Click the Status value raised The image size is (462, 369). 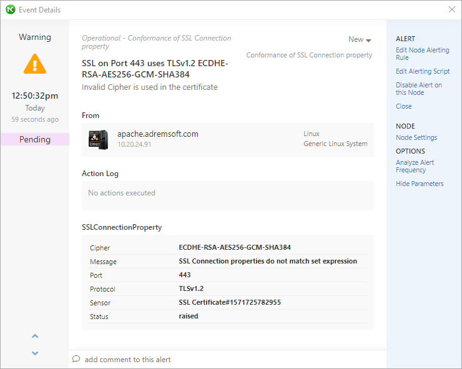pos(189,317)
